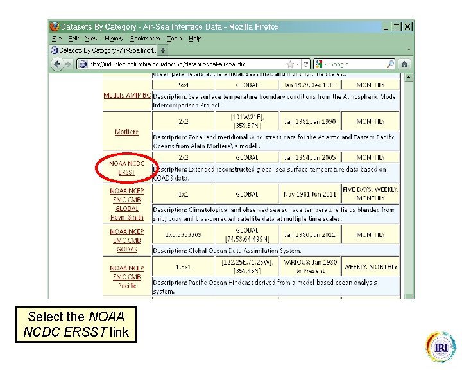The image size is (462, 370).
Task: Open the Firefox Home page button
Action: pos(404,64)
